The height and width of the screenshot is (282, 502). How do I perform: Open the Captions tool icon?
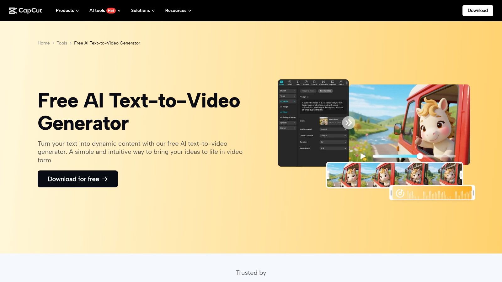click(333, 82)
